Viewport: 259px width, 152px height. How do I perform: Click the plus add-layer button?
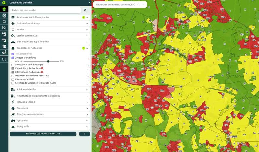85,134
